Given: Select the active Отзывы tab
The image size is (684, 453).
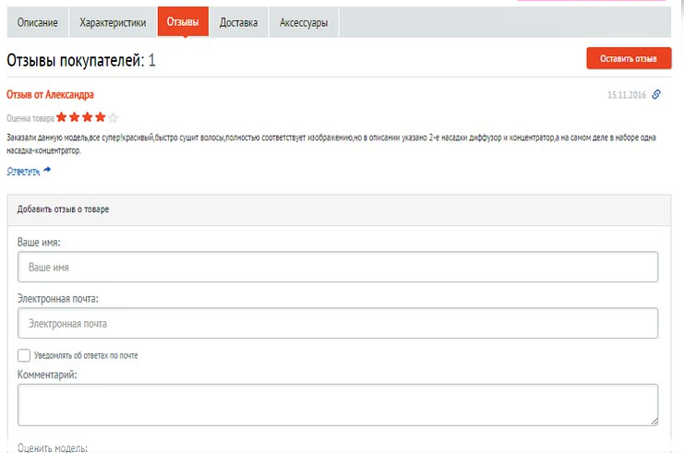Looking at the screenshot, I should coord(183,22).
